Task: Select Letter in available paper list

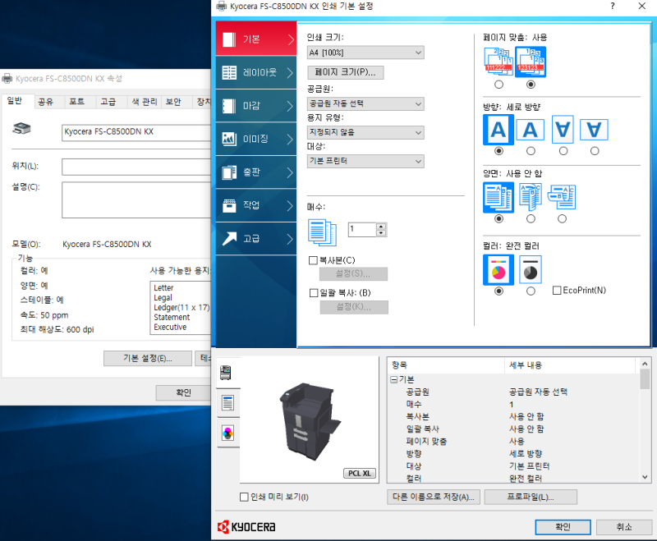Action: (163, 287)
